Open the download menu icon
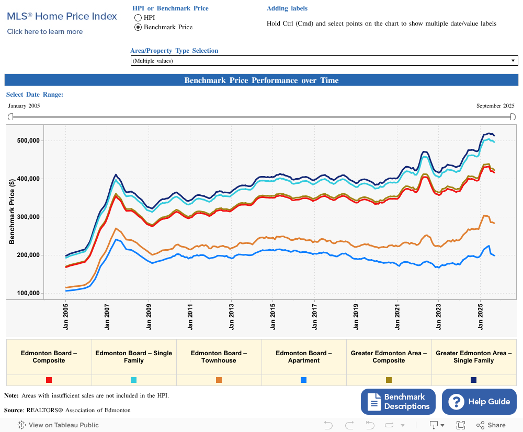 436,425
